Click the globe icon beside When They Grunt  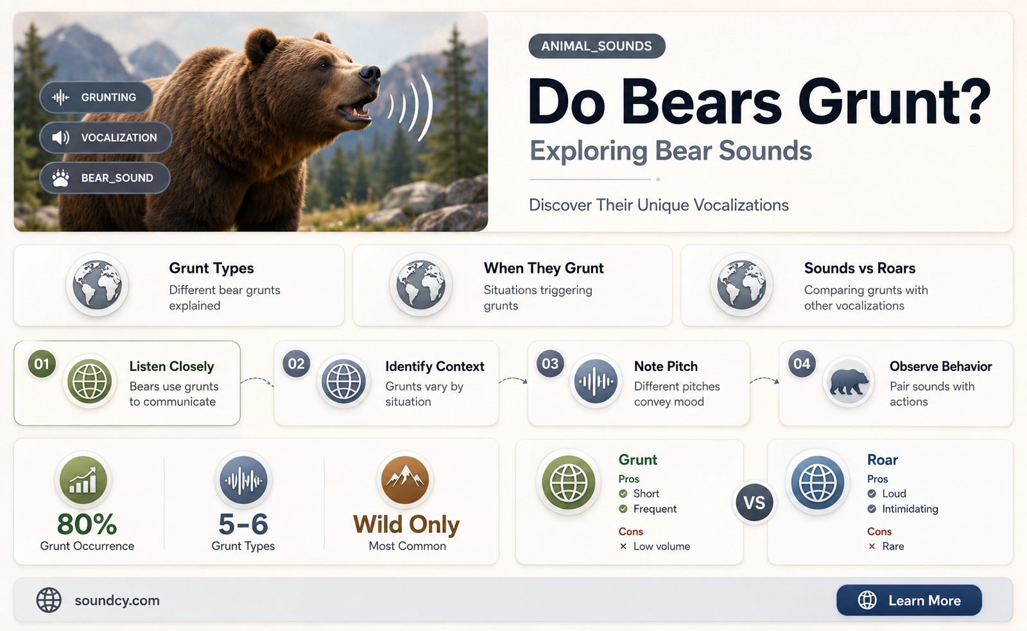421,285
